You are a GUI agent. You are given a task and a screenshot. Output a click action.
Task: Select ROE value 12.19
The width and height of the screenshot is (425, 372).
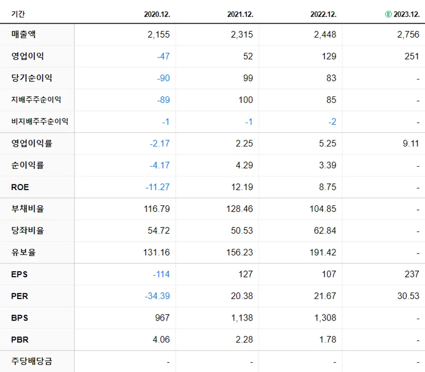coord(242,187)
